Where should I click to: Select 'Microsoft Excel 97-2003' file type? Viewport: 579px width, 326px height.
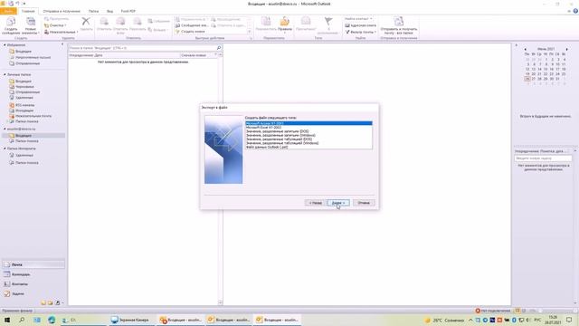[x=308, y=128]
